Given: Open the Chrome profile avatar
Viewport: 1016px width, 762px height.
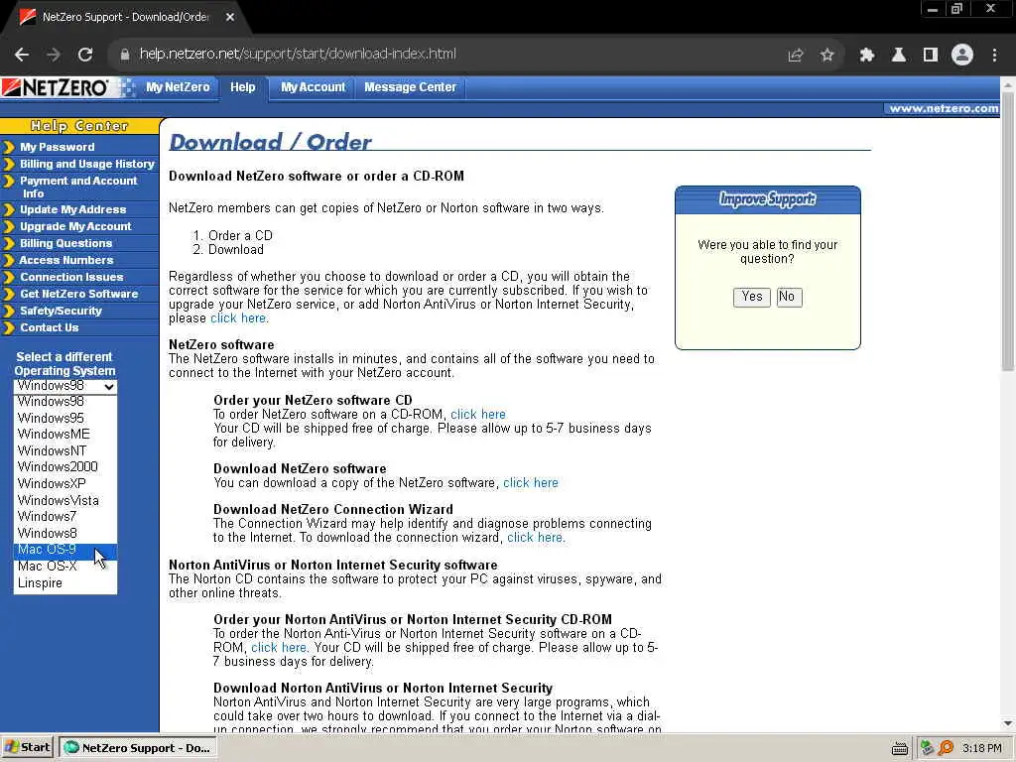Looking at the screenshot, I should point(962,55).
